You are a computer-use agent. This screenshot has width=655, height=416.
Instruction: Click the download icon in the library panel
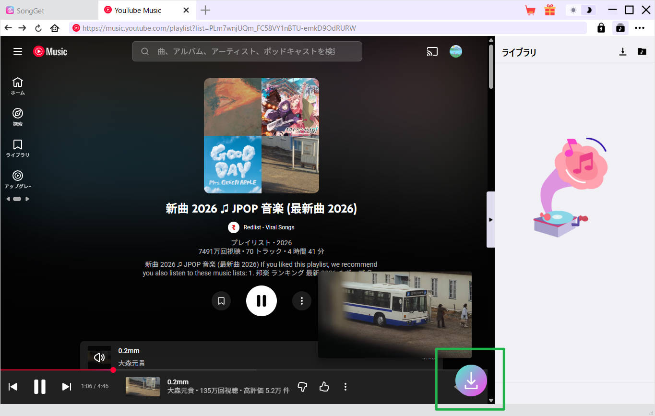pyautogui.click(x=622, y=52)
